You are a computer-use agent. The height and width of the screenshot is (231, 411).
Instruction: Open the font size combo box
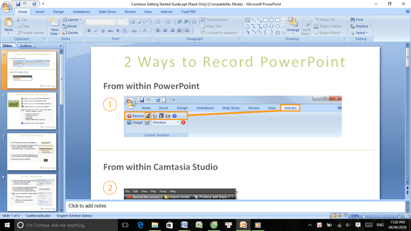coord(122,22)
